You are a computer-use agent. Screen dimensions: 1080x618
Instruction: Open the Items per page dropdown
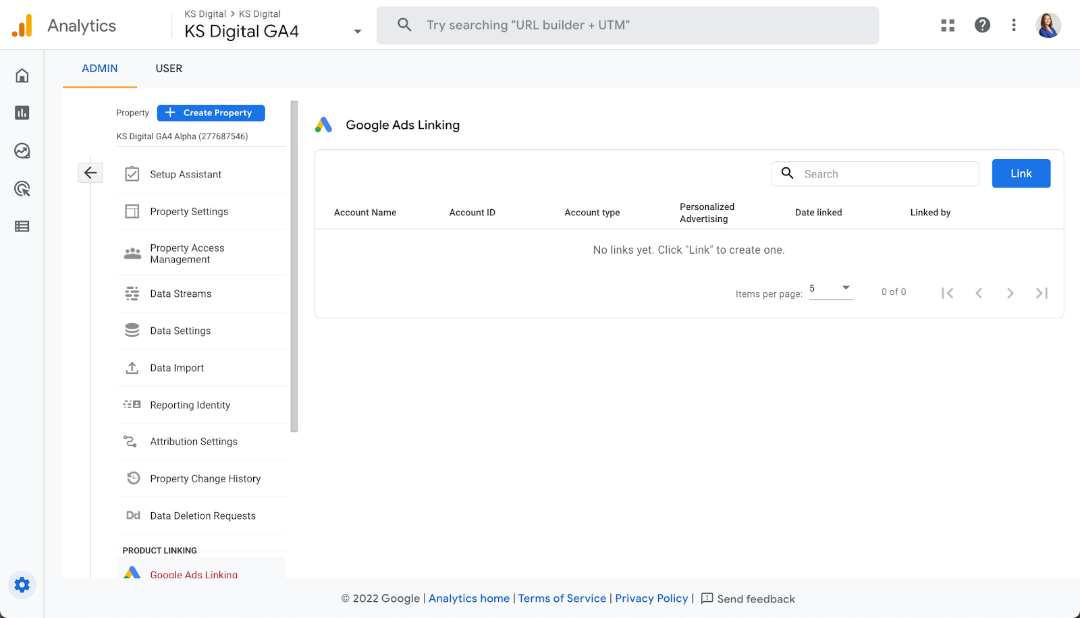click(831, 289)
